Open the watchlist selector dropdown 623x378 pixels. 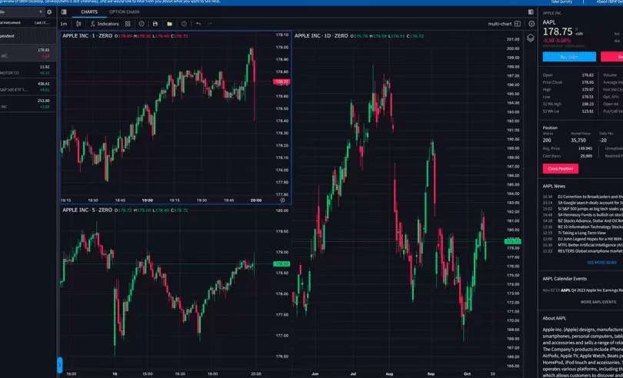click(22, 12)
